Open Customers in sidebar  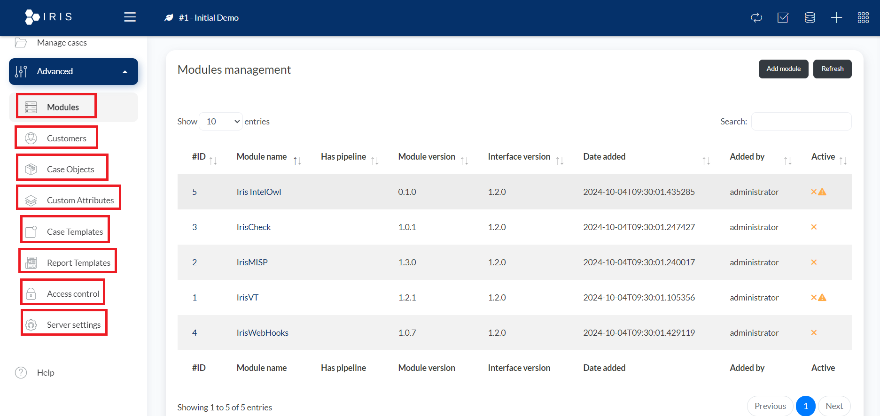click(67, 139)
